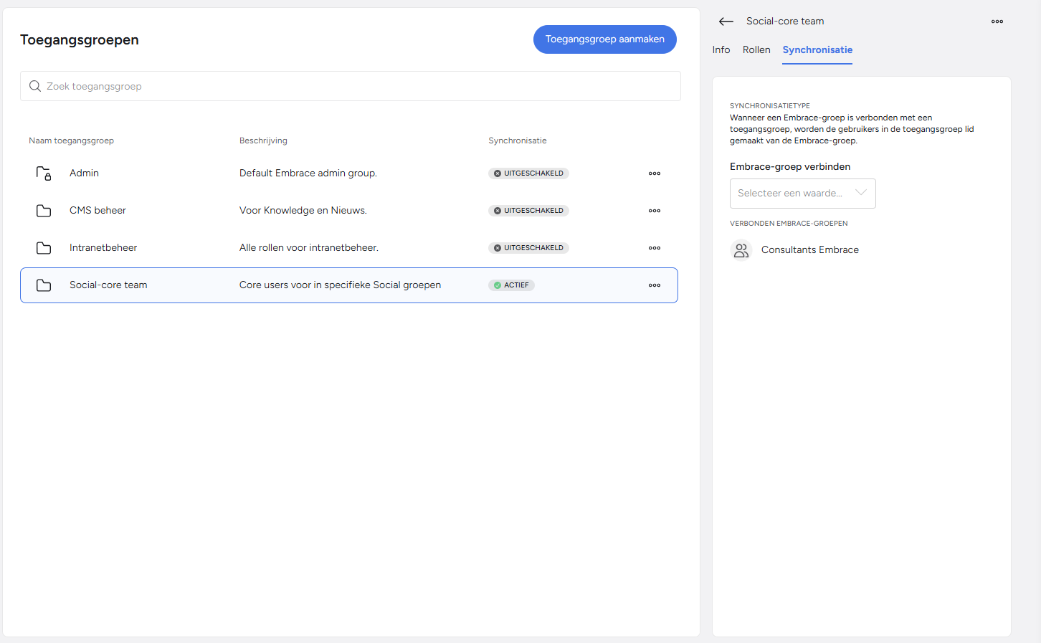Select the Admin access group name
The image size is (1041, 643).
click(84, 173)
